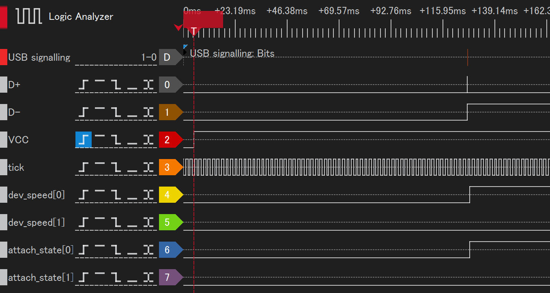550x293 pixels.
Task: Select the D tag of USB signalling
Action: pyautogui.click(x=171, y=57)
